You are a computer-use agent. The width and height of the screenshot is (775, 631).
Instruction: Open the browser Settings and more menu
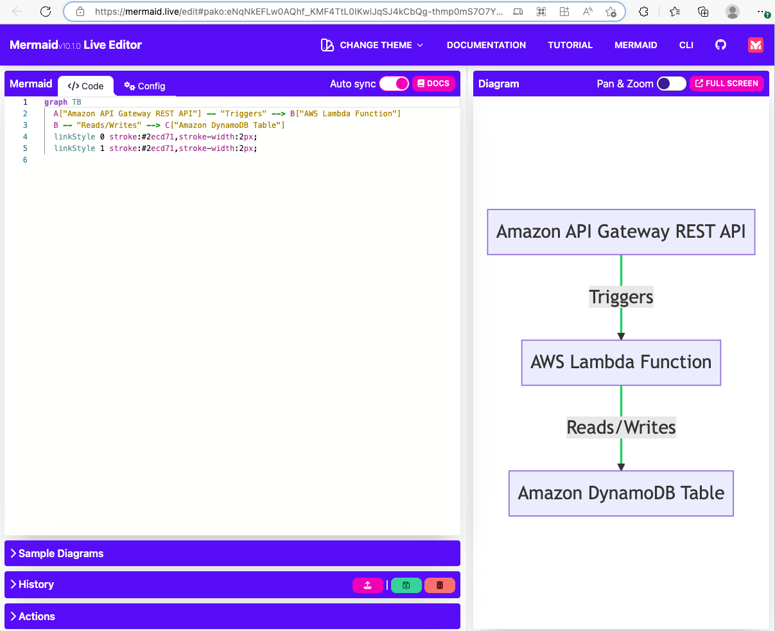(762, 12)
